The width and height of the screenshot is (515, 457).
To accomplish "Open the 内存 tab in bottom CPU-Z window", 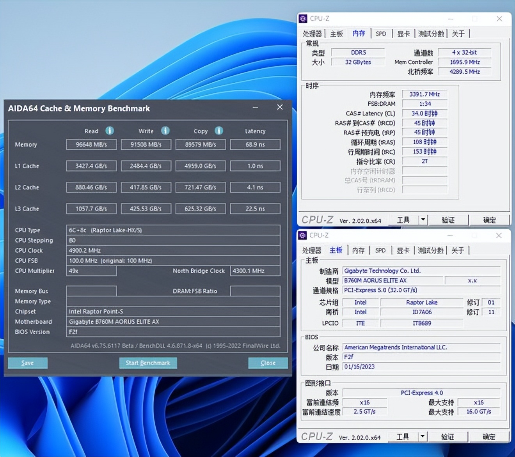I will (358, 250).
